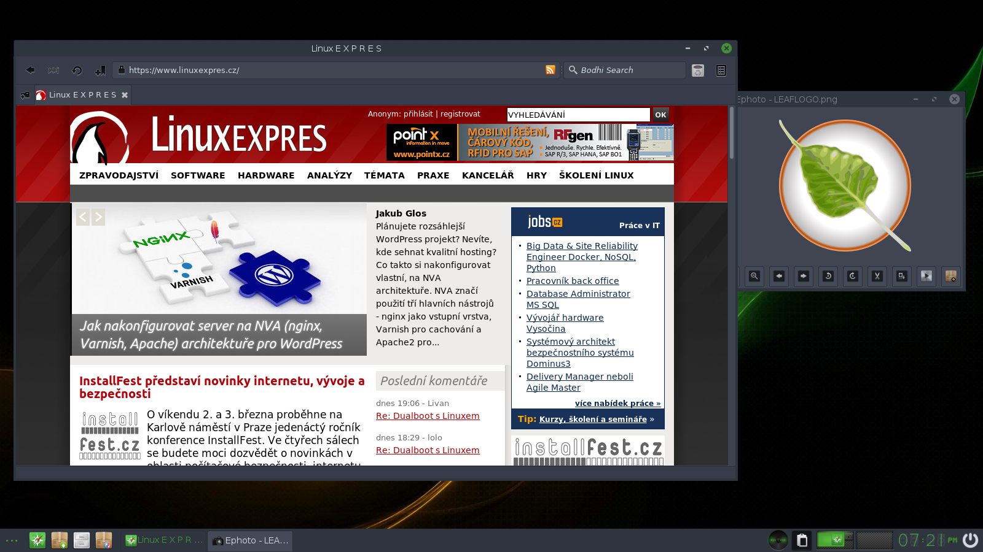
Task: Open HARDWARE menu item
Action: [x=266, y=175]
